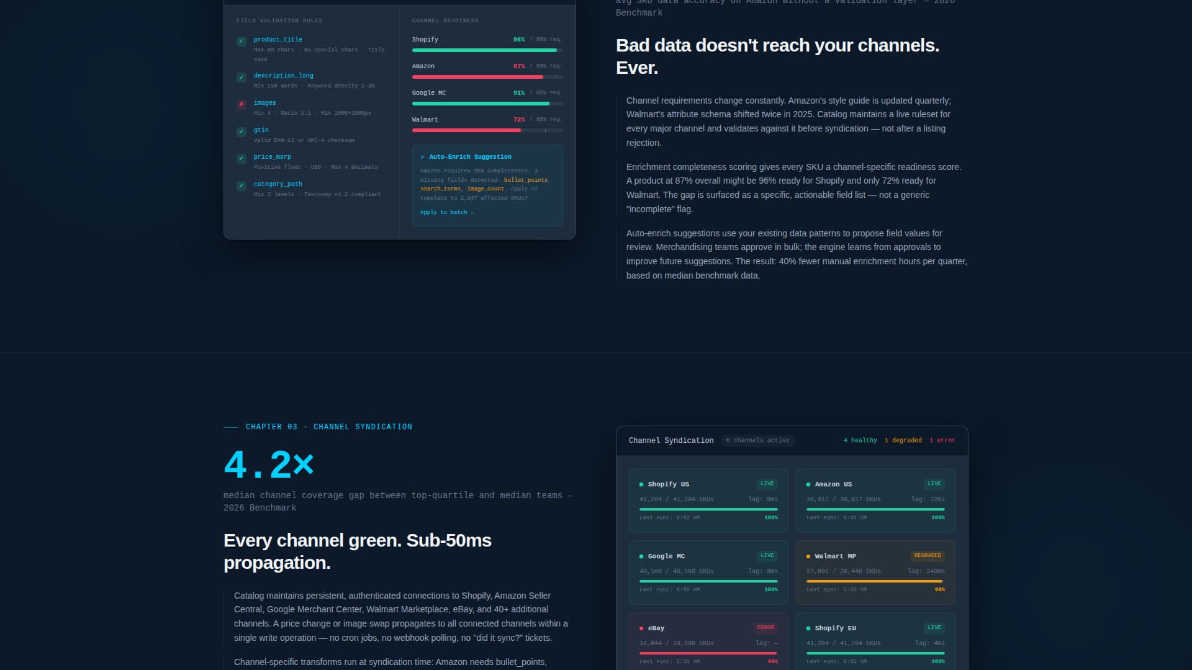Click the Walmart MP lag: 340ms value
This screenshot has width=1192, height=670.
pos(926,571)
